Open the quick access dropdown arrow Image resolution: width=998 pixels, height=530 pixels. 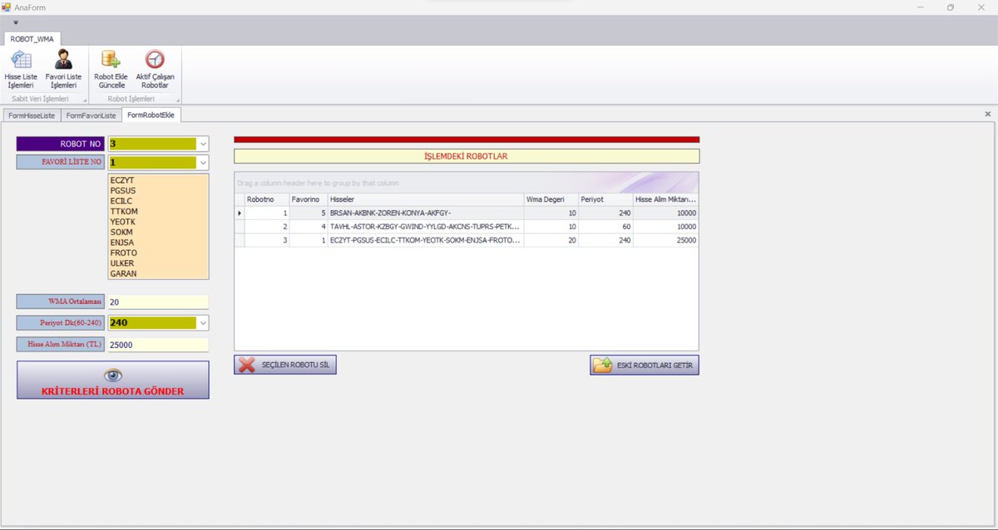coord(16,22)
